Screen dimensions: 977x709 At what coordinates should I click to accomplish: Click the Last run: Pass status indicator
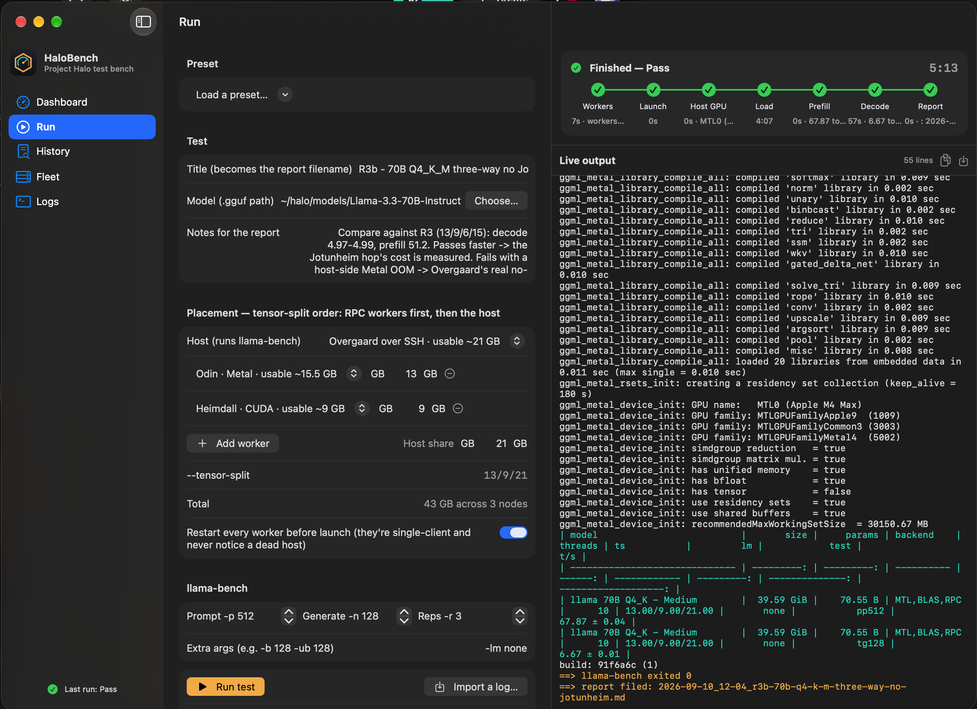(x=82, y=689)
